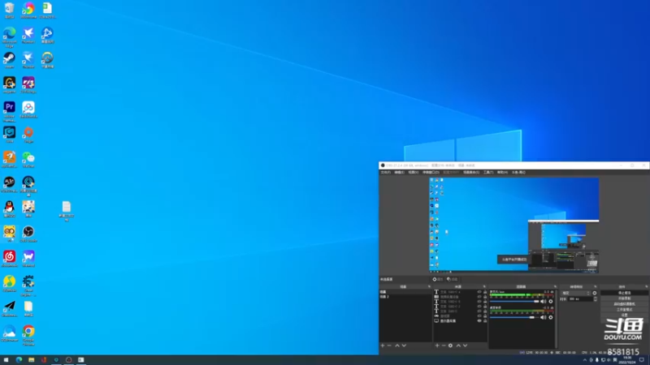Open the 麦克风/Aux mixer gear menu

click(x=551, y=302)
